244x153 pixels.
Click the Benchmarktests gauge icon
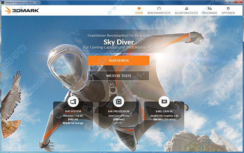[x=159, y=9]
